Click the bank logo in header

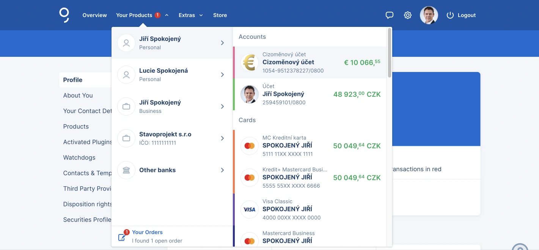point(64,15)
